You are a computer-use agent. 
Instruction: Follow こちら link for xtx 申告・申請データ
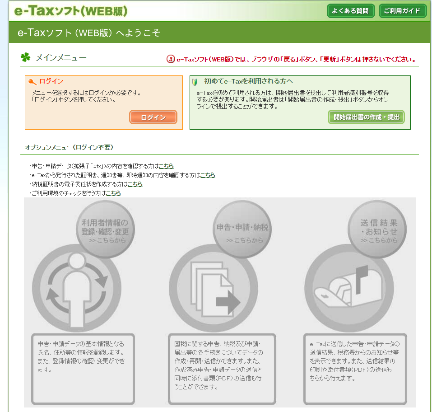[x=166, y=166]
